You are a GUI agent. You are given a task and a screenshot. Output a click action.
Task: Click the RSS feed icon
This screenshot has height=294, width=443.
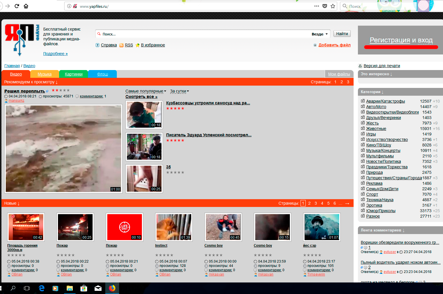coord(121,45)
